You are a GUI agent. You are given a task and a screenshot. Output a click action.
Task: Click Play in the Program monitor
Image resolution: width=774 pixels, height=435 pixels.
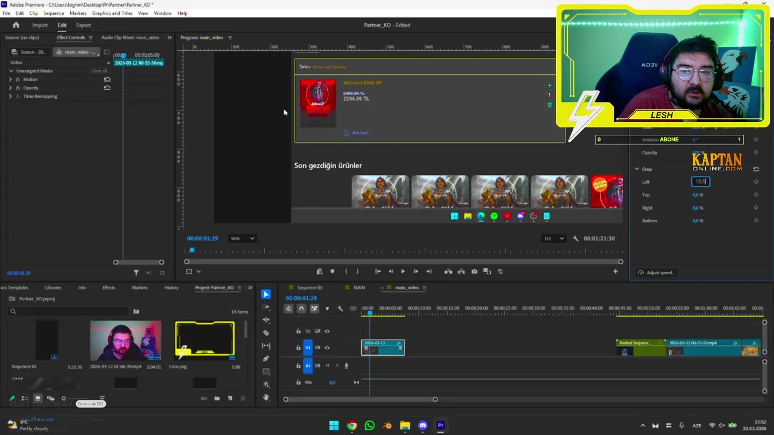[x=403, y=271]
